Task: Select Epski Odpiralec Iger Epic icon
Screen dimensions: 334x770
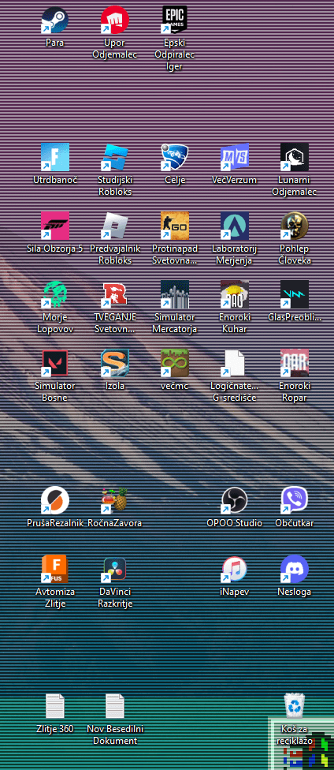Action: 175,21
